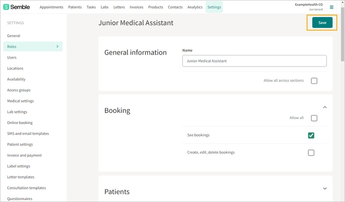This screenshot has width=345, height=202.
Task: Expand the Patients section
Action: click(325, 188)
